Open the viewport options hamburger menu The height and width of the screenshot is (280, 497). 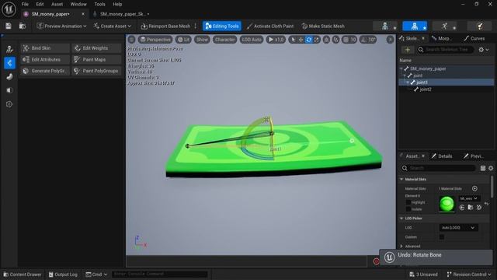click(x=131, y=40)
